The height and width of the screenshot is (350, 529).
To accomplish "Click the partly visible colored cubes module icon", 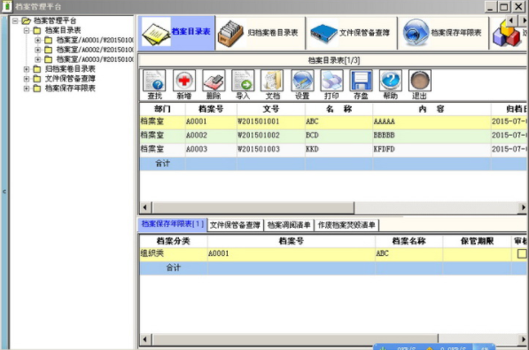I will 507,34.
